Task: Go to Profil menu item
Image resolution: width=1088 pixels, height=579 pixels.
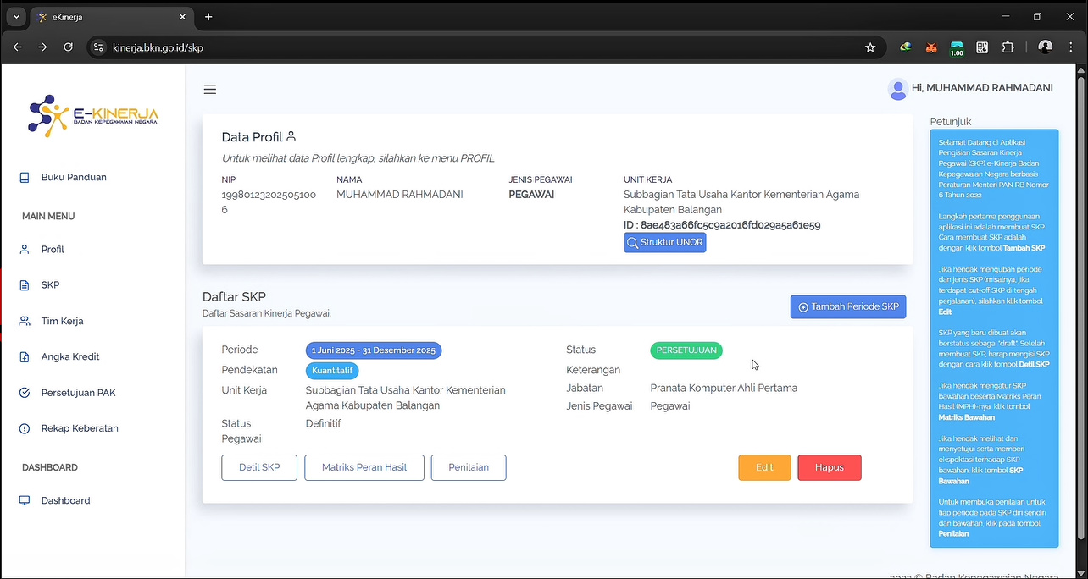Action: pyautogui.click(x=53, y=250)
